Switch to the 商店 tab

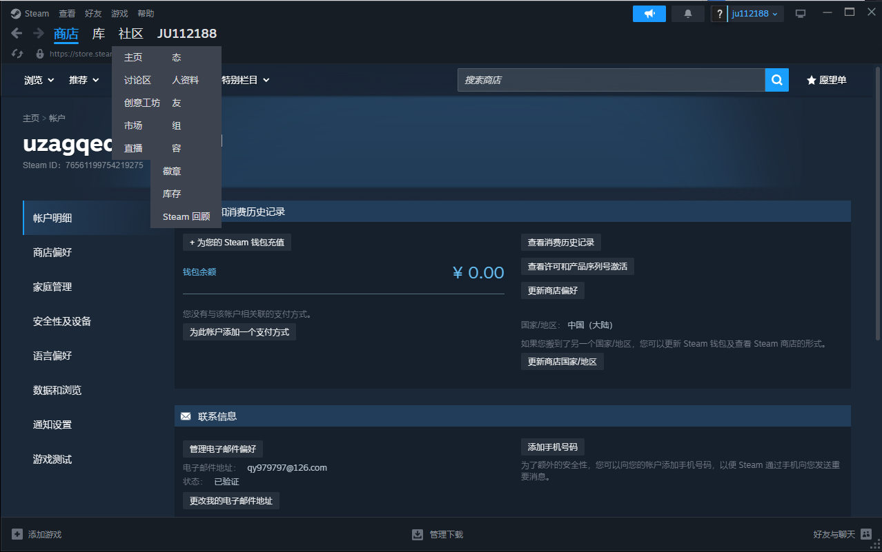click(66, 34)
